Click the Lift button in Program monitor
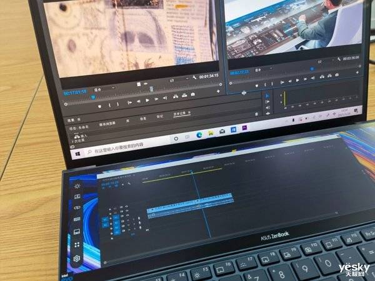 (x=322, y=77)
